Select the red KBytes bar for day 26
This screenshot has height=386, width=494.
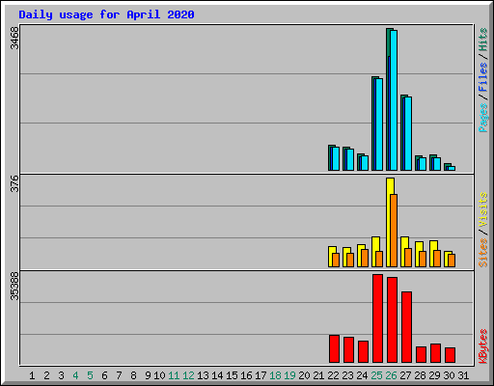coord(393,319)
